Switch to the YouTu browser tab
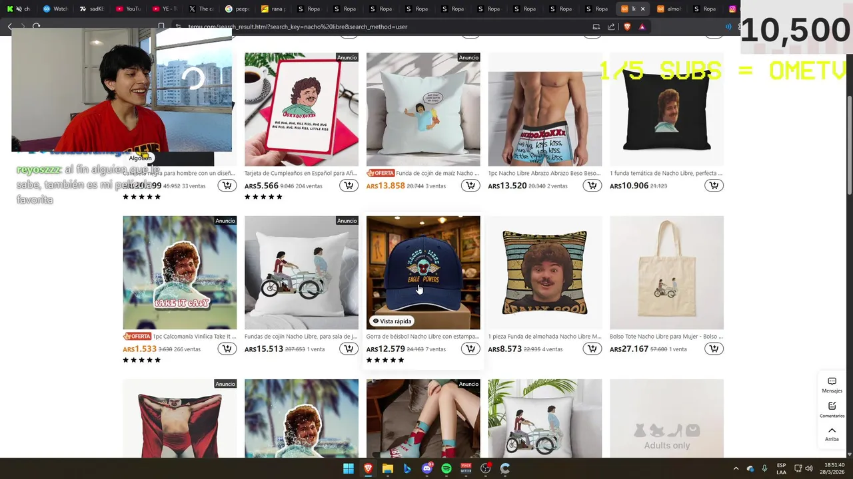Viewport: 853px width, 479px height. (127, 9)
